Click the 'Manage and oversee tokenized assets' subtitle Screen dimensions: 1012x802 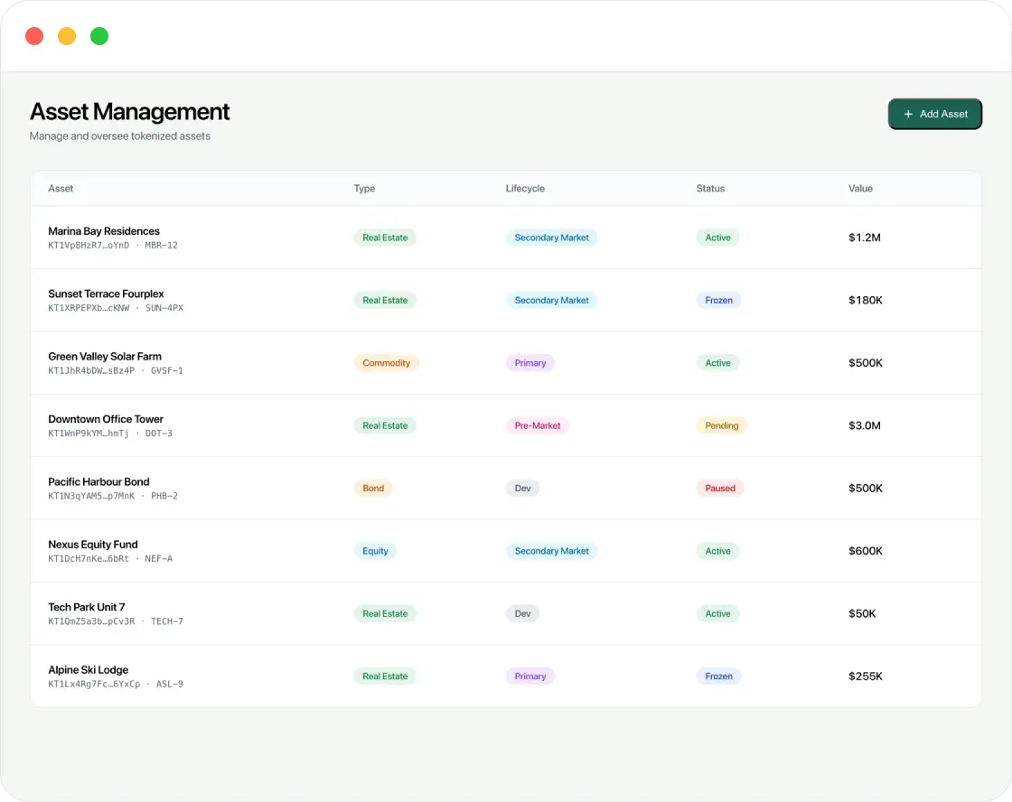[120, 136]
